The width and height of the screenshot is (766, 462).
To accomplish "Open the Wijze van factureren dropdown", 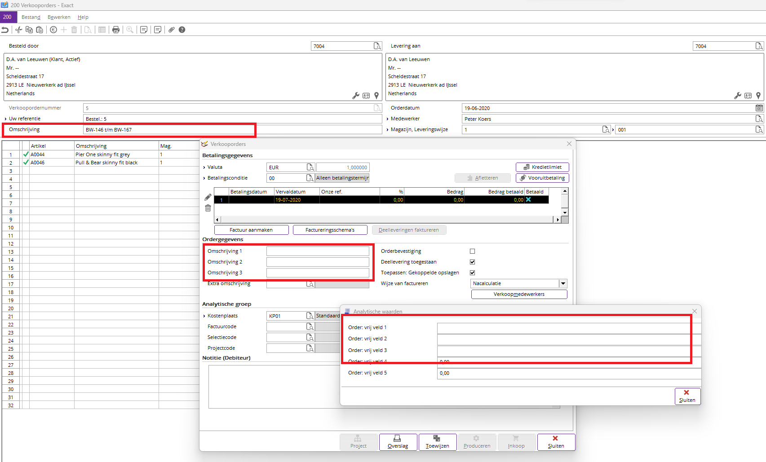I will click(563, 284).
